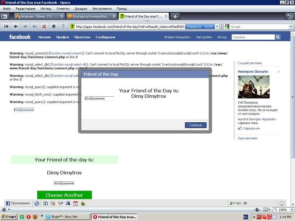
Task: Click the facebook logo
Action: click(x=20, y=37)
